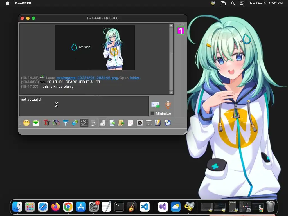288x216 pixels.
Task: Send the message with the envelope button
Action: pos(155,105)
